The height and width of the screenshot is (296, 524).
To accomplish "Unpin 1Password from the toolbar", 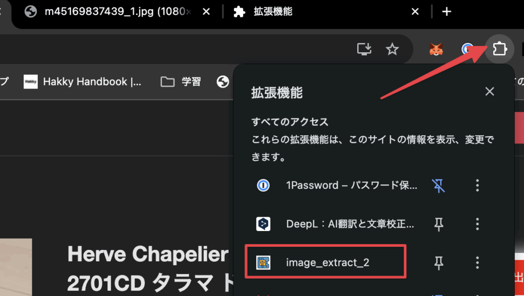I will click(439, 185).
